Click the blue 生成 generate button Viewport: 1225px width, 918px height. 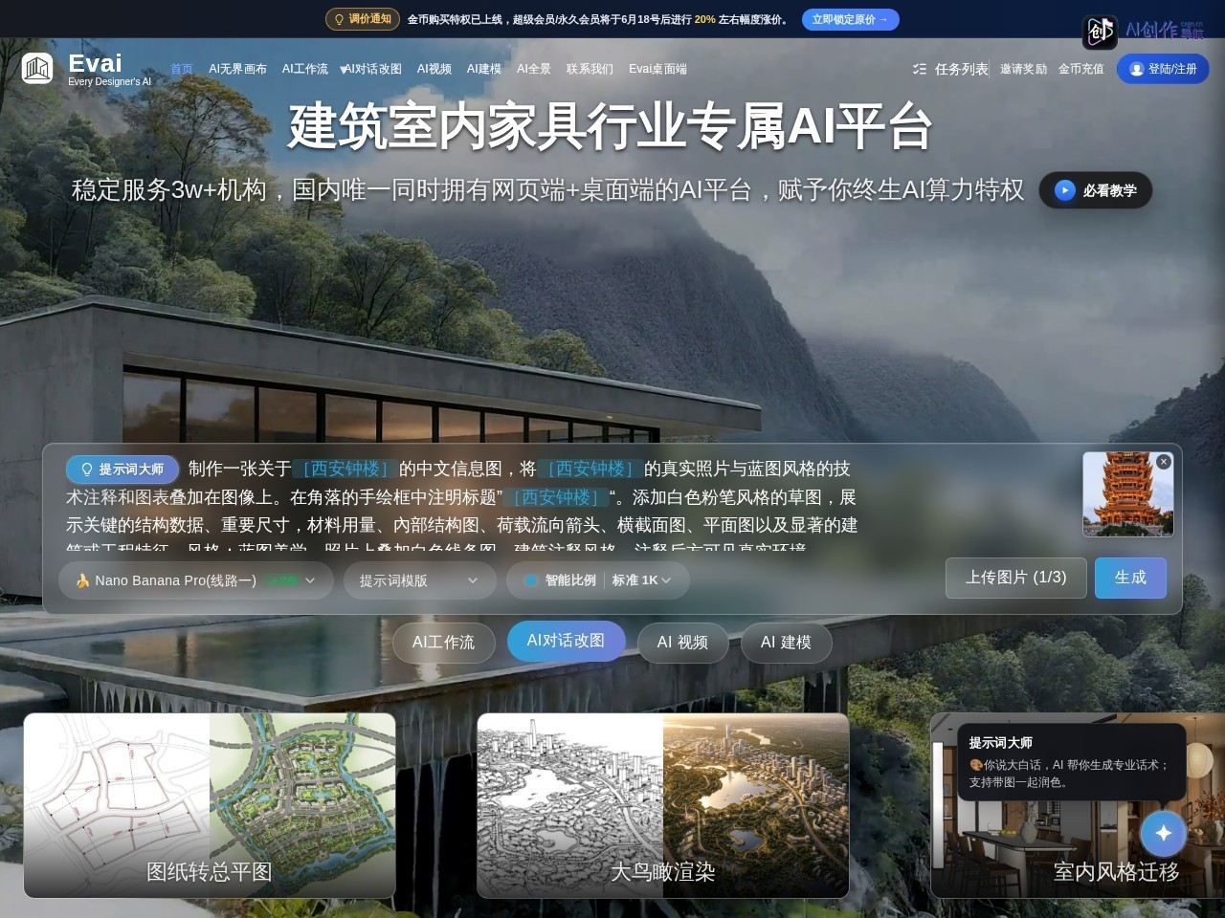[x=1130, y=578]
